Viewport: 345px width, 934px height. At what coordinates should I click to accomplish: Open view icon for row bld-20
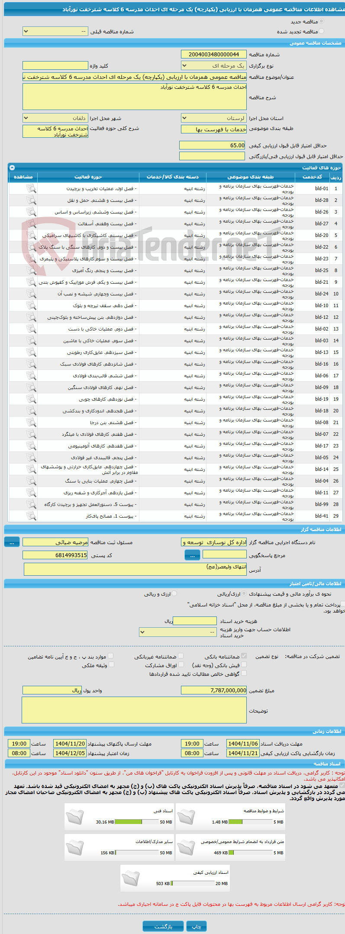[x=31, y=235]
